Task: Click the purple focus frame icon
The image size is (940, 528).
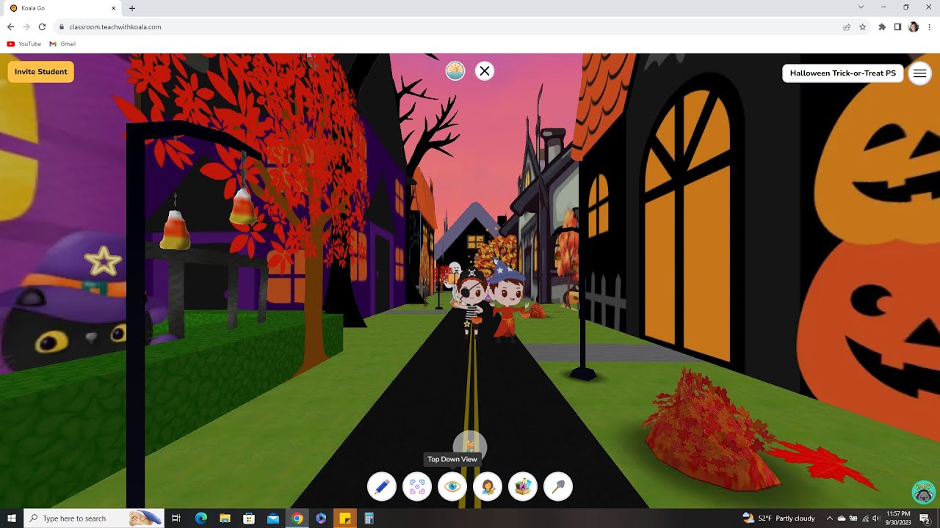Action: pyautogui.click(x=417, y=486)
